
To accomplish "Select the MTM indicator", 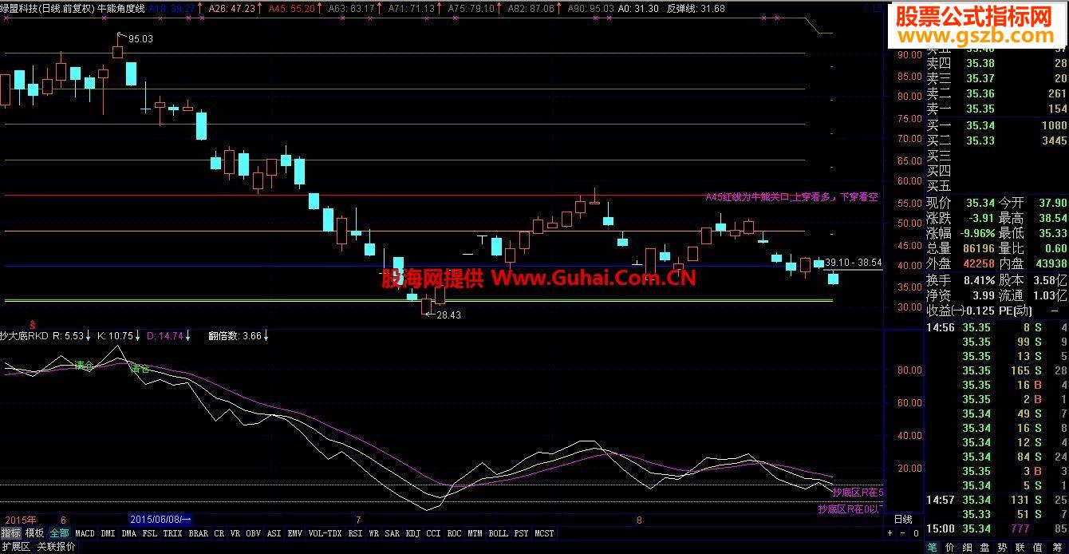I will tap(475, 532).
